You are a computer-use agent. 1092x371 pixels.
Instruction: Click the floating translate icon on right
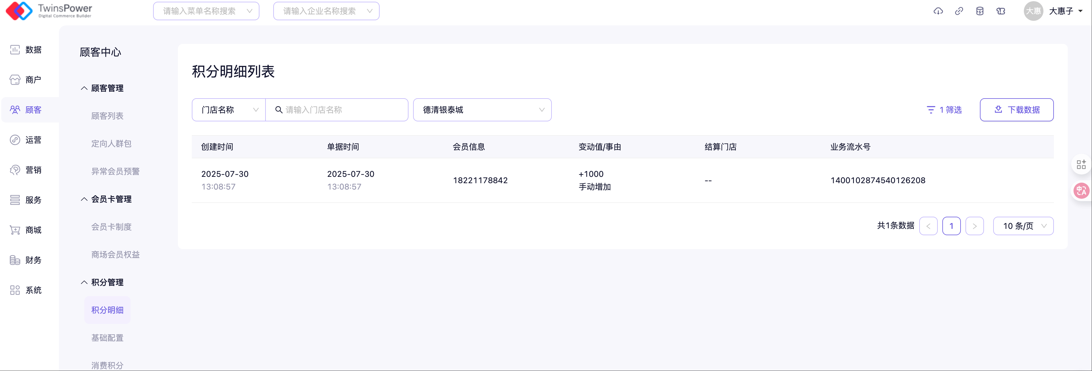[x=1081, y=190]
